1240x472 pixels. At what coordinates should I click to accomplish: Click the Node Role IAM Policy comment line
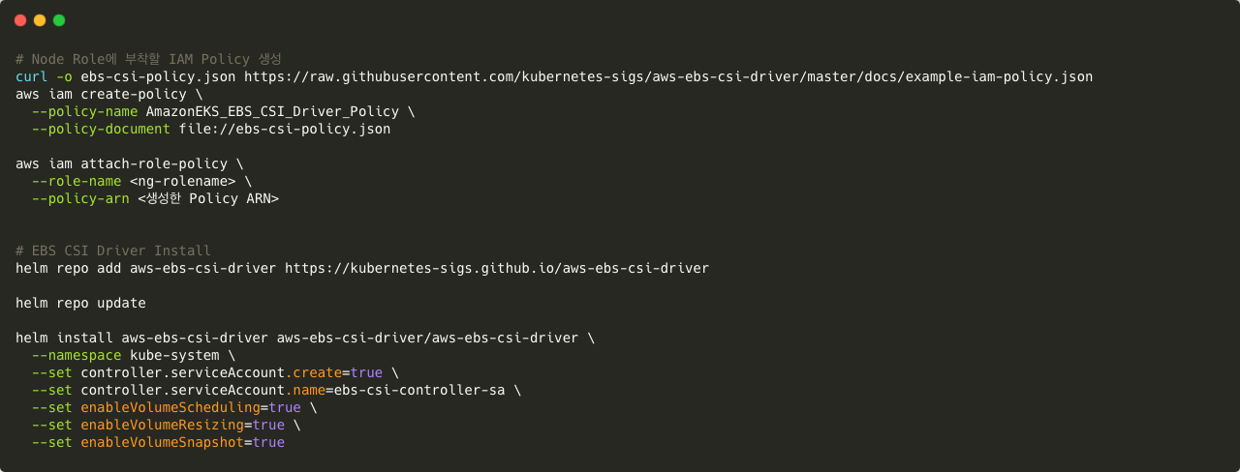click(x=148, y=59)
